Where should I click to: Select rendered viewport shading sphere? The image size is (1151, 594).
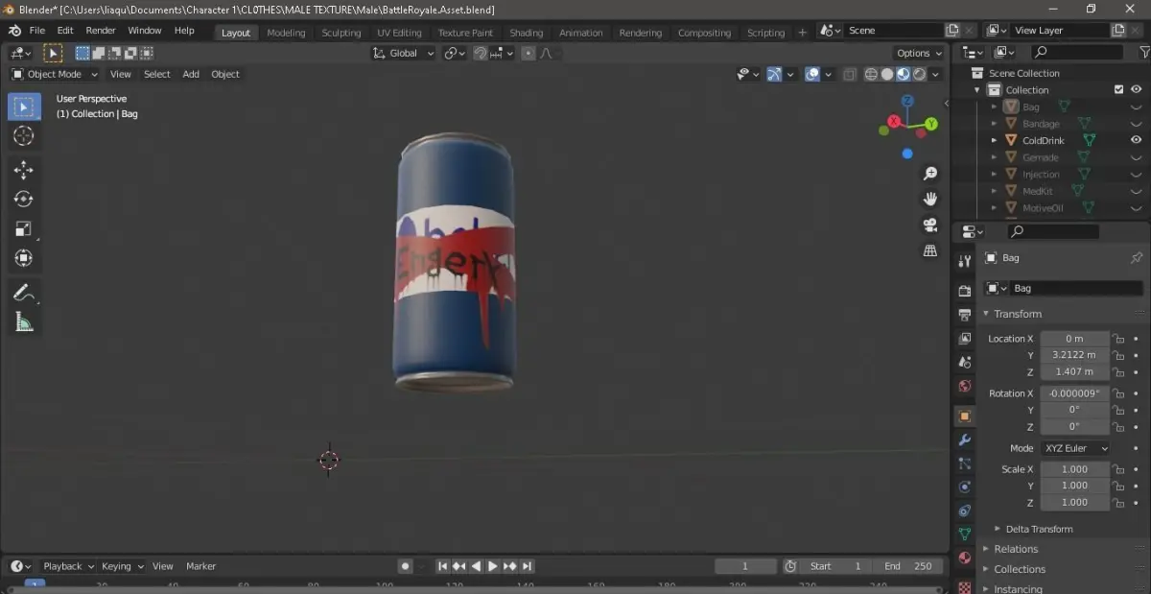(x=919, y=74)
